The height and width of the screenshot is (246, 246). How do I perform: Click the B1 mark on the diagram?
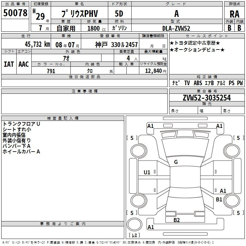pyautogui.click(x=219, y=199)
